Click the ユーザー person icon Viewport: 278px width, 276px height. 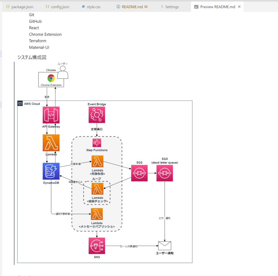(x=63, y=73)
